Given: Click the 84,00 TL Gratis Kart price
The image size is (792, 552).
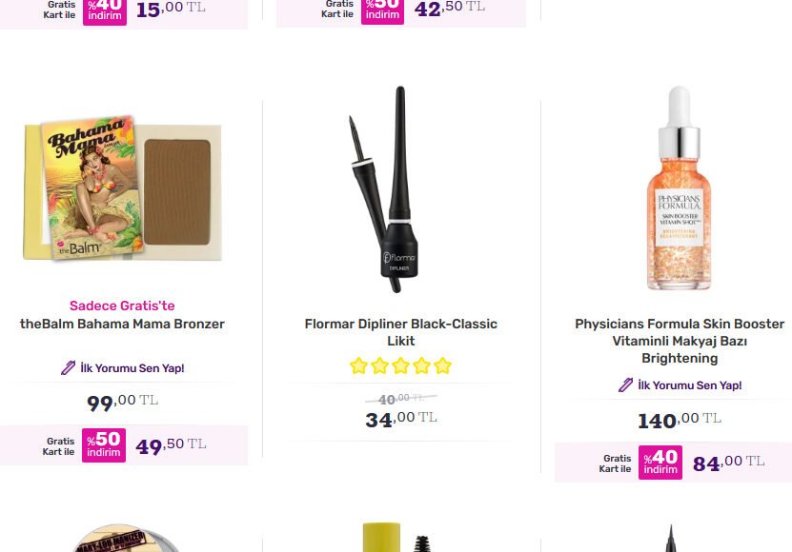Looking at the screenshot, I should 728,463.
